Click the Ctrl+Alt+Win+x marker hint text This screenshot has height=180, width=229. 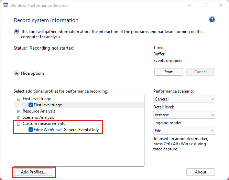tap(181, 144)
